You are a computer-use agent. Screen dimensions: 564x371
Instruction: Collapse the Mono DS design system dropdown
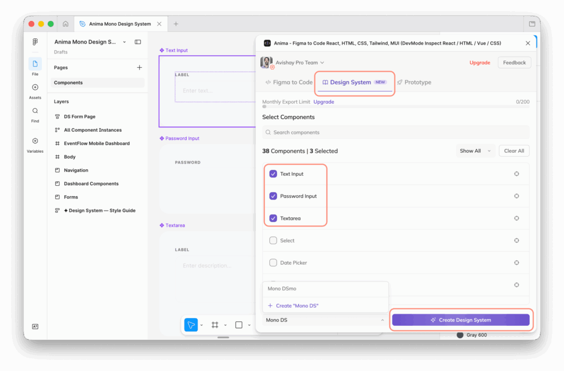382,320
